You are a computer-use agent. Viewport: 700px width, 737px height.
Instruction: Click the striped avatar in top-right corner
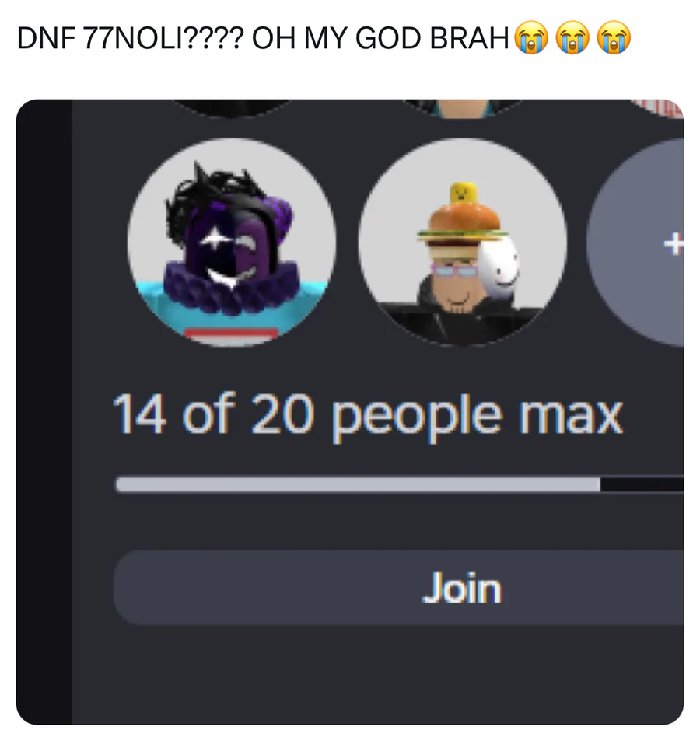658,107
